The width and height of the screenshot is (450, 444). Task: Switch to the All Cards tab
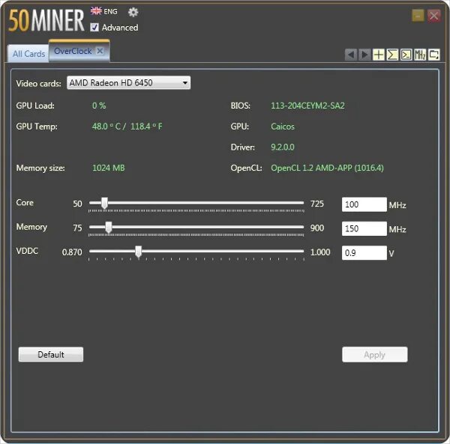pyautogui.click(x=28, y=54)
